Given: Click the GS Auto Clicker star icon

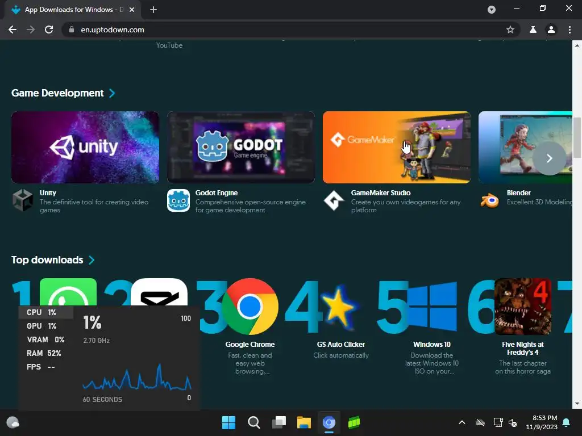Looking at the screenshot, I should 339,307.
